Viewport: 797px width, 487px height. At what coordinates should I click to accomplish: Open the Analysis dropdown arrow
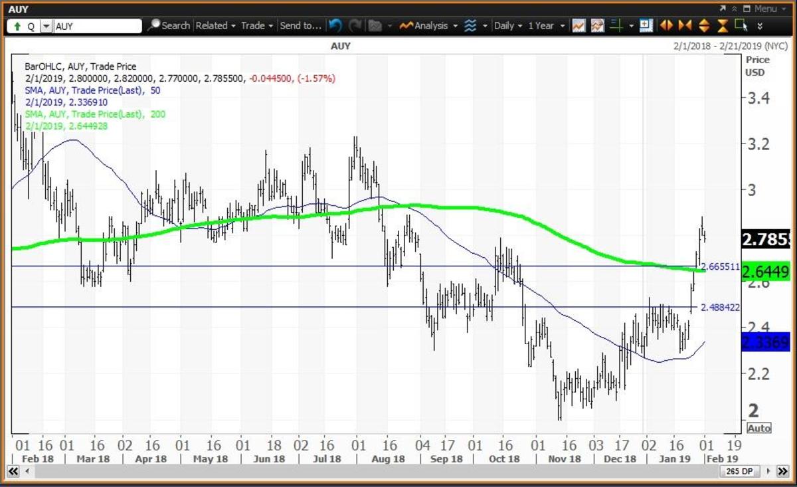click(x=455, y=26)
